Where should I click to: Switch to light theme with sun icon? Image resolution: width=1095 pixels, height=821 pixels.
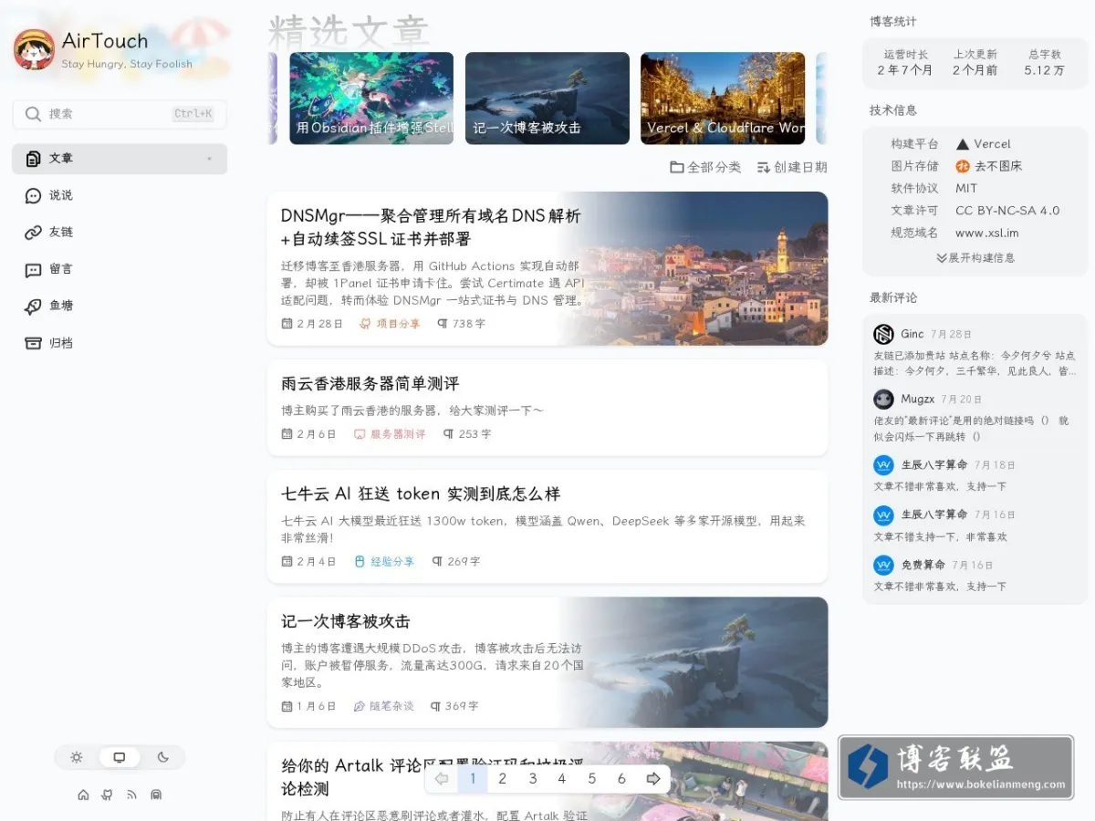pyautogui.click(x=77, y=757)
